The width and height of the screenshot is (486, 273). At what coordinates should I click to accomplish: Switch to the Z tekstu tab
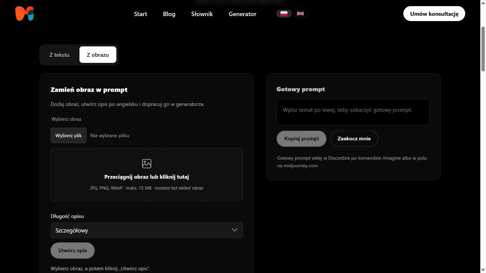pyautogui.click(x=60, y=54)
